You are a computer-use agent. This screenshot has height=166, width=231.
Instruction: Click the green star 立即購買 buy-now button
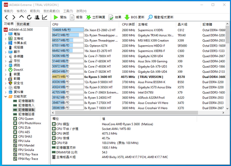click(x=96, y=17)
